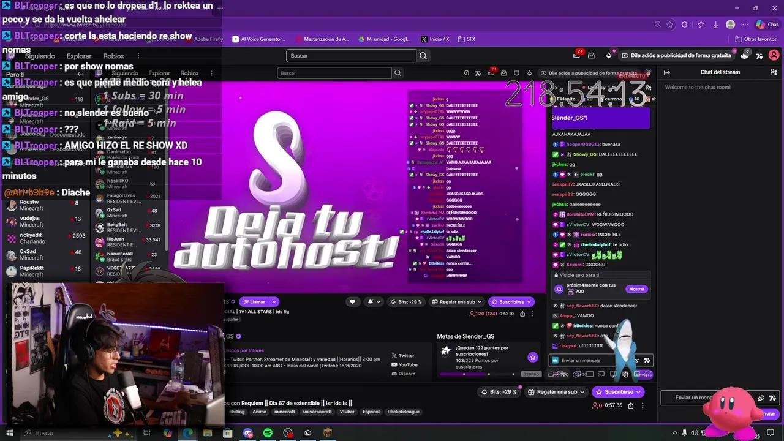784x441 pixels.
Task: Open the 'Masterización de A...' bookmark
Action: pos(322,39)
